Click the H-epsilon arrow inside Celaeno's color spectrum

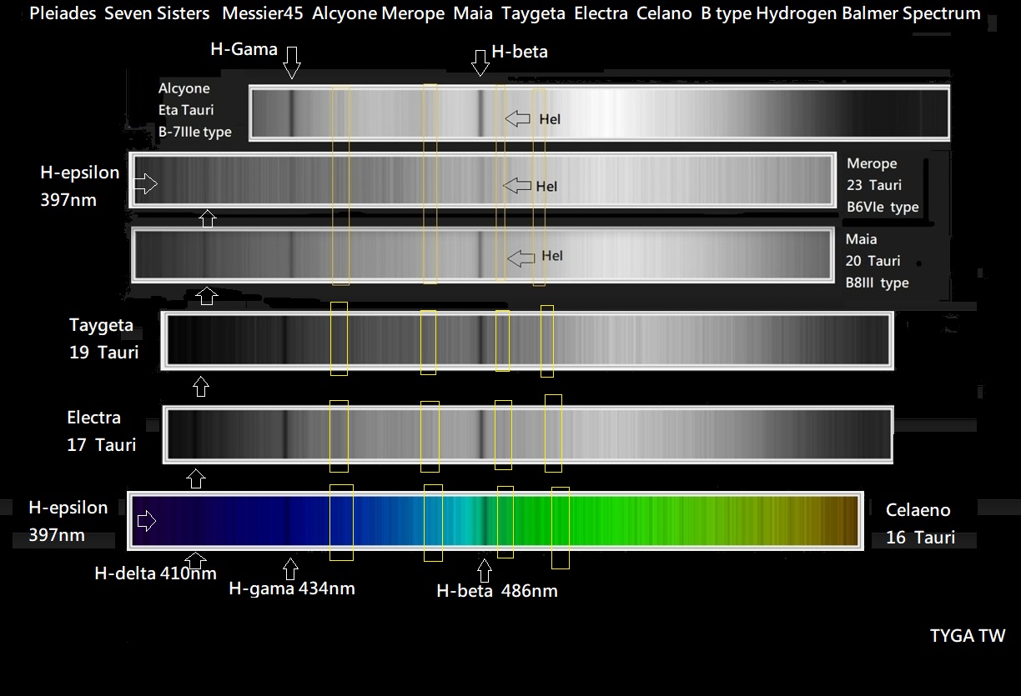pyautogui.click(x=146, y=521)
